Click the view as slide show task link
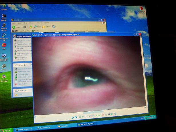Screen dimensions: 176x132 tap(23, 44)
